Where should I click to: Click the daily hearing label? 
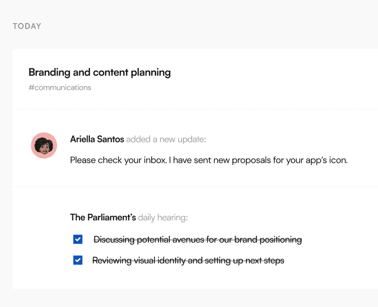point(163,218)
